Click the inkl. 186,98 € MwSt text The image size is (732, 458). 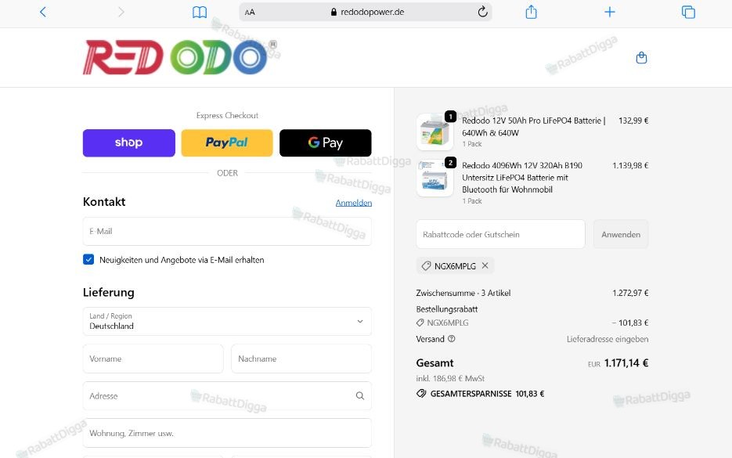[x=450, y=378]
